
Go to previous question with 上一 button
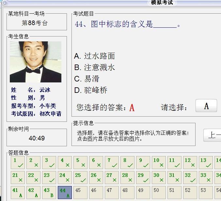pyautogui.click(x=213, y=135)
